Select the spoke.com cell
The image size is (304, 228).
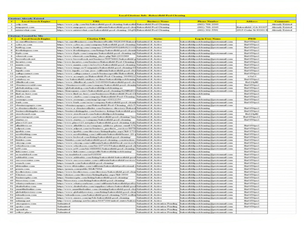[x=36, y=207]
